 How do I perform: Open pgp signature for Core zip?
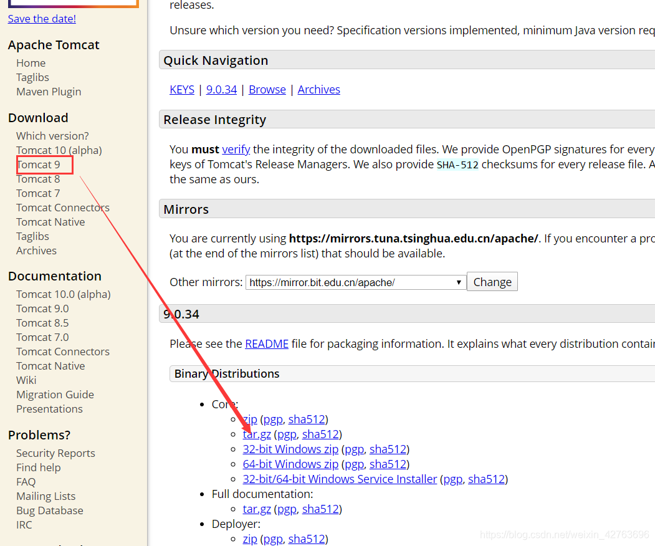(x=273, y=419)
